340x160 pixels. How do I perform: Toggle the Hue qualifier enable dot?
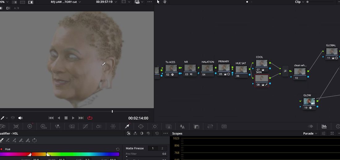[x=2, y=149]
